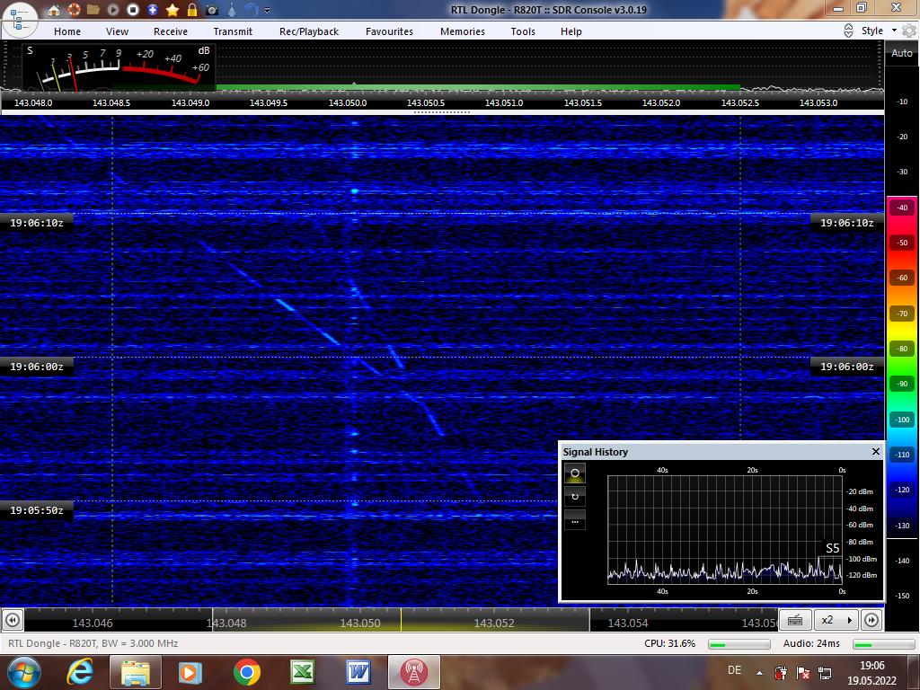The width and height of the screenshot is (920, 690).
Task: Click the reset arrow button in Signal History
Action: (575, 497)
